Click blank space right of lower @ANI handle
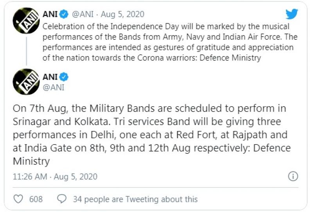The image size is (313, 212). coord(176,87)
